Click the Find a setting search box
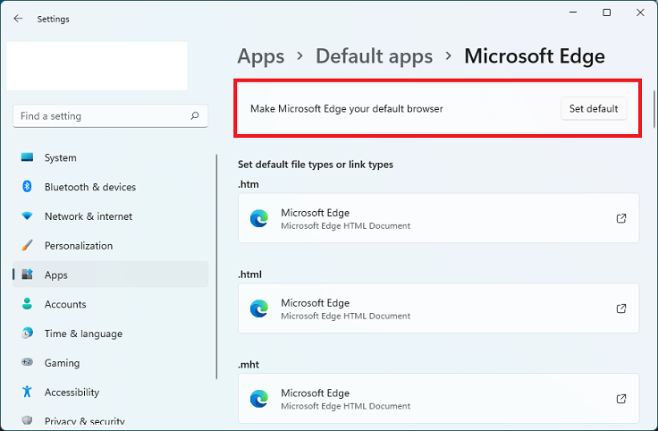 (x=110, y=116)
